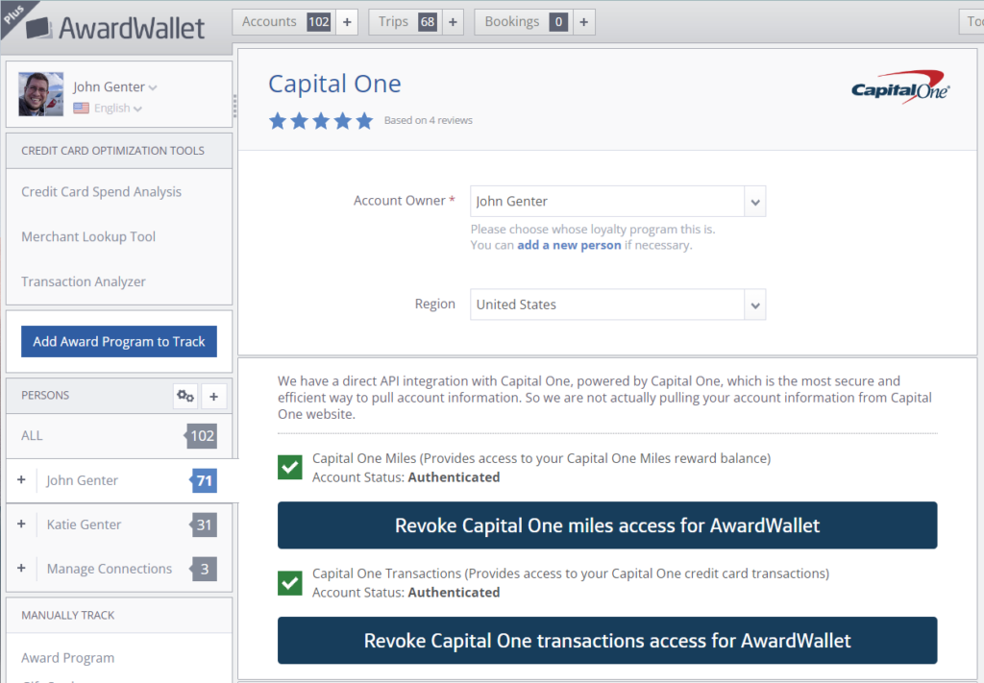Open the Account Owner dropdown
This screenshot has height=683, width=984.
click(755, 201)
